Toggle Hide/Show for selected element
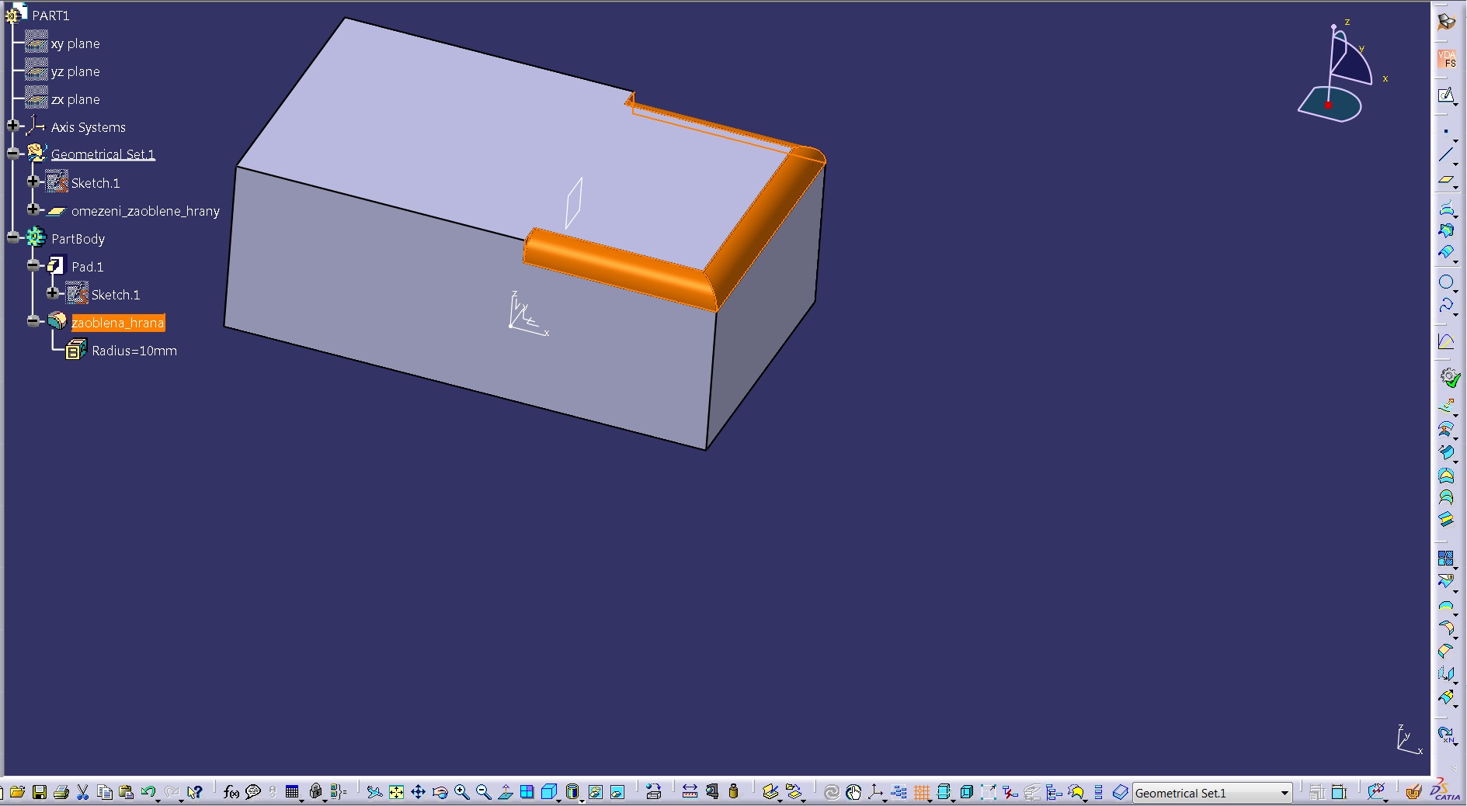 coord(596,792)
